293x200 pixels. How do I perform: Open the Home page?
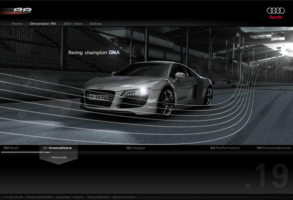pos(17,24)
